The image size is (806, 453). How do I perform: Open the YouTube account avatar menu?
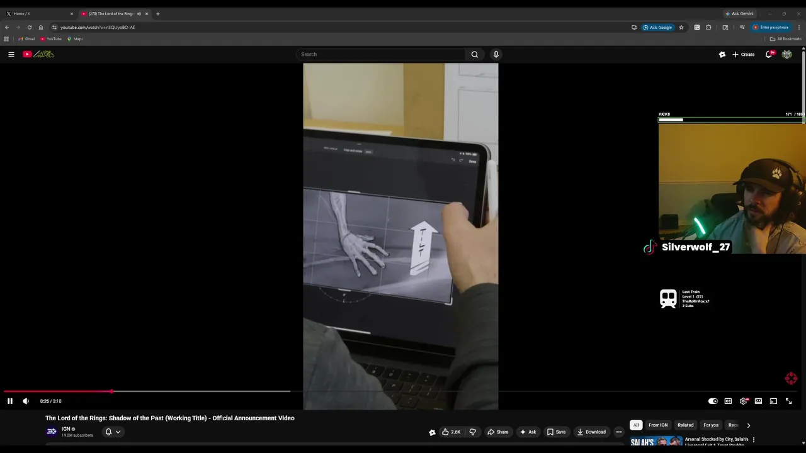point(786,54)
